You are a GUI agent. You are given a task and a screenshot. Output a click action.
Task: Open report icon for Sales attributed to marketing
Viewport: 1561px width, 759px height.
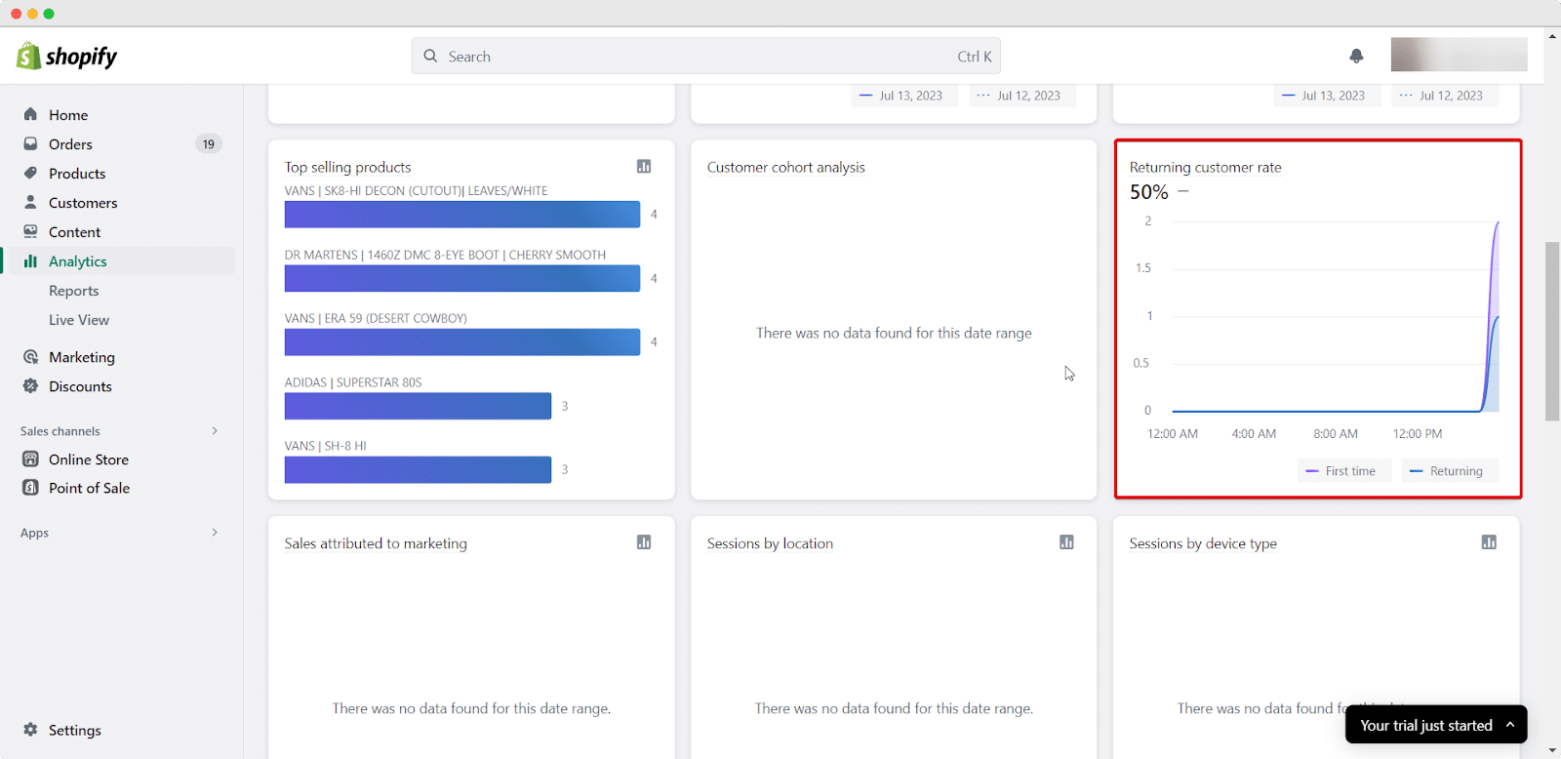[x=644, y=542]
